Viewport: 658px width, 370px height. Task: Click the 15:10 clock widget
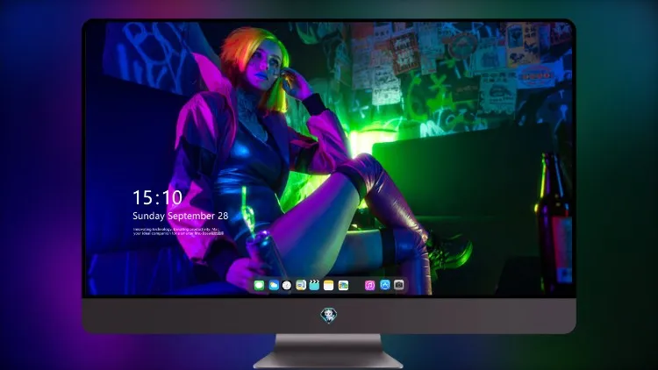click(158, 197)
